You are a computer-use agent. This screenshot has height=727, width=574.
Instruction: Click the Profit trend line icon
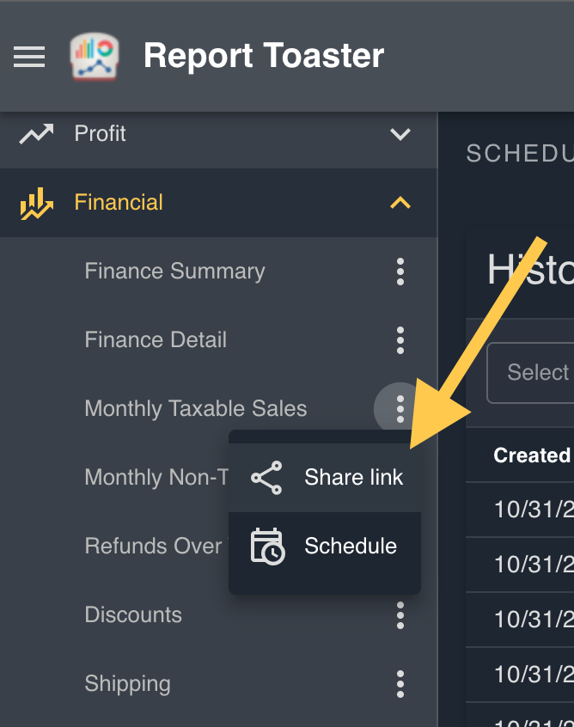tap(37, 134)
